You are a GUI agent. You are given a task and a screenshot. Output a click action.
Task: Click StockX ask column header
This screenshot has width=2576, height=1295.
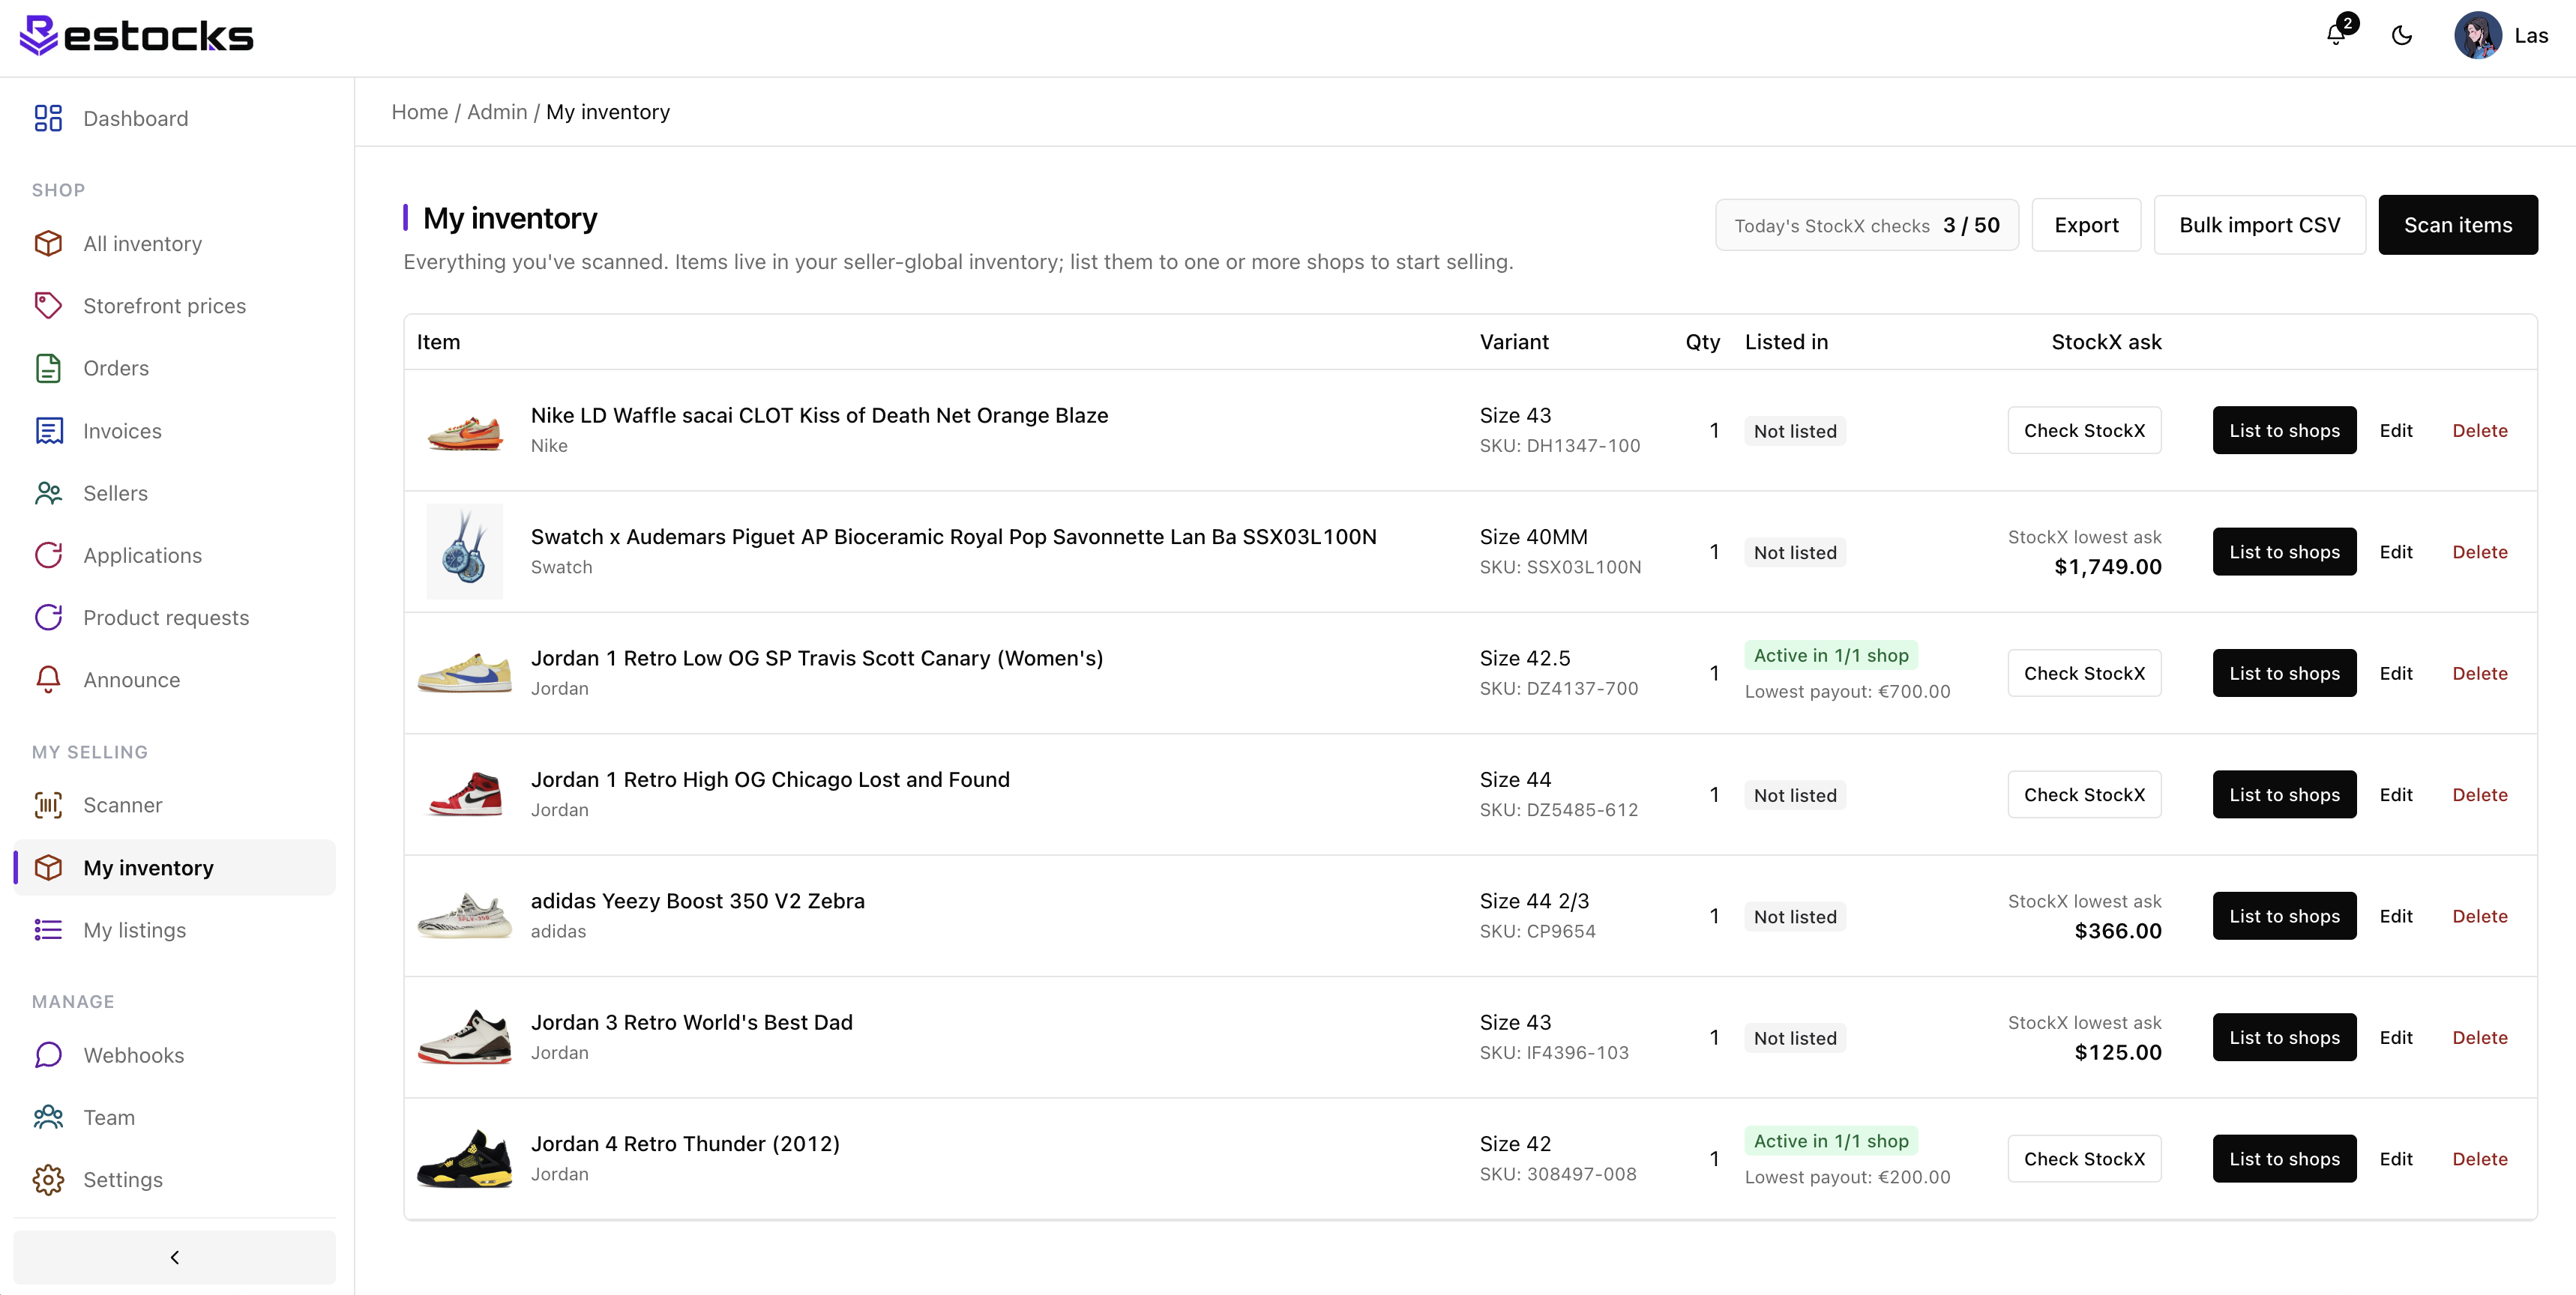pos(2106,341)
